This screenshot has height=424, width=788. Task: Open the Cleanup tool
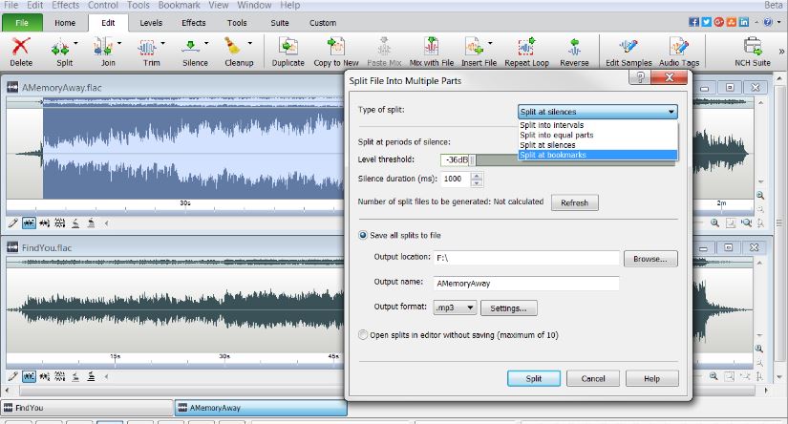point(233,47)
